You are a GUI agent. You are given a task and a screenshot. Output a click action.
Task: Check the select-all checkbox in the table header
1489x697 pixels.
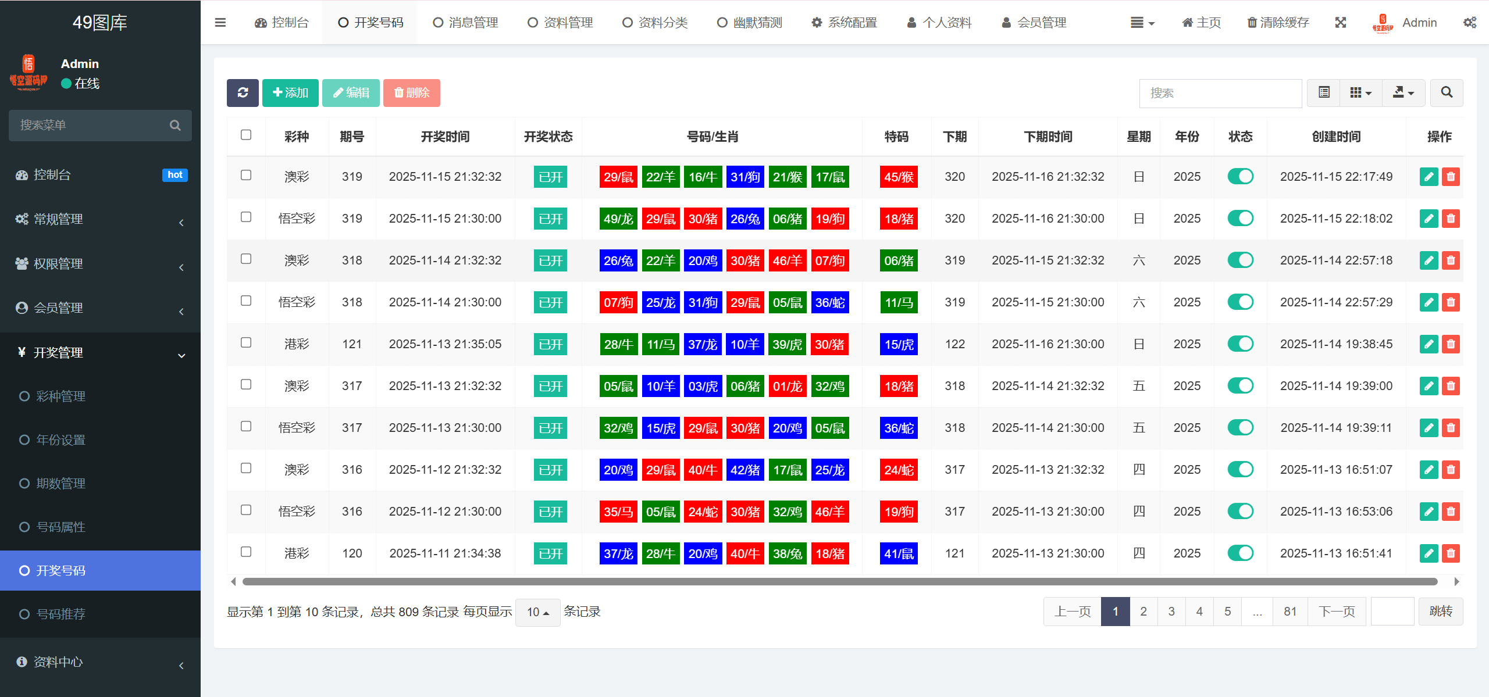click(246, 135)
